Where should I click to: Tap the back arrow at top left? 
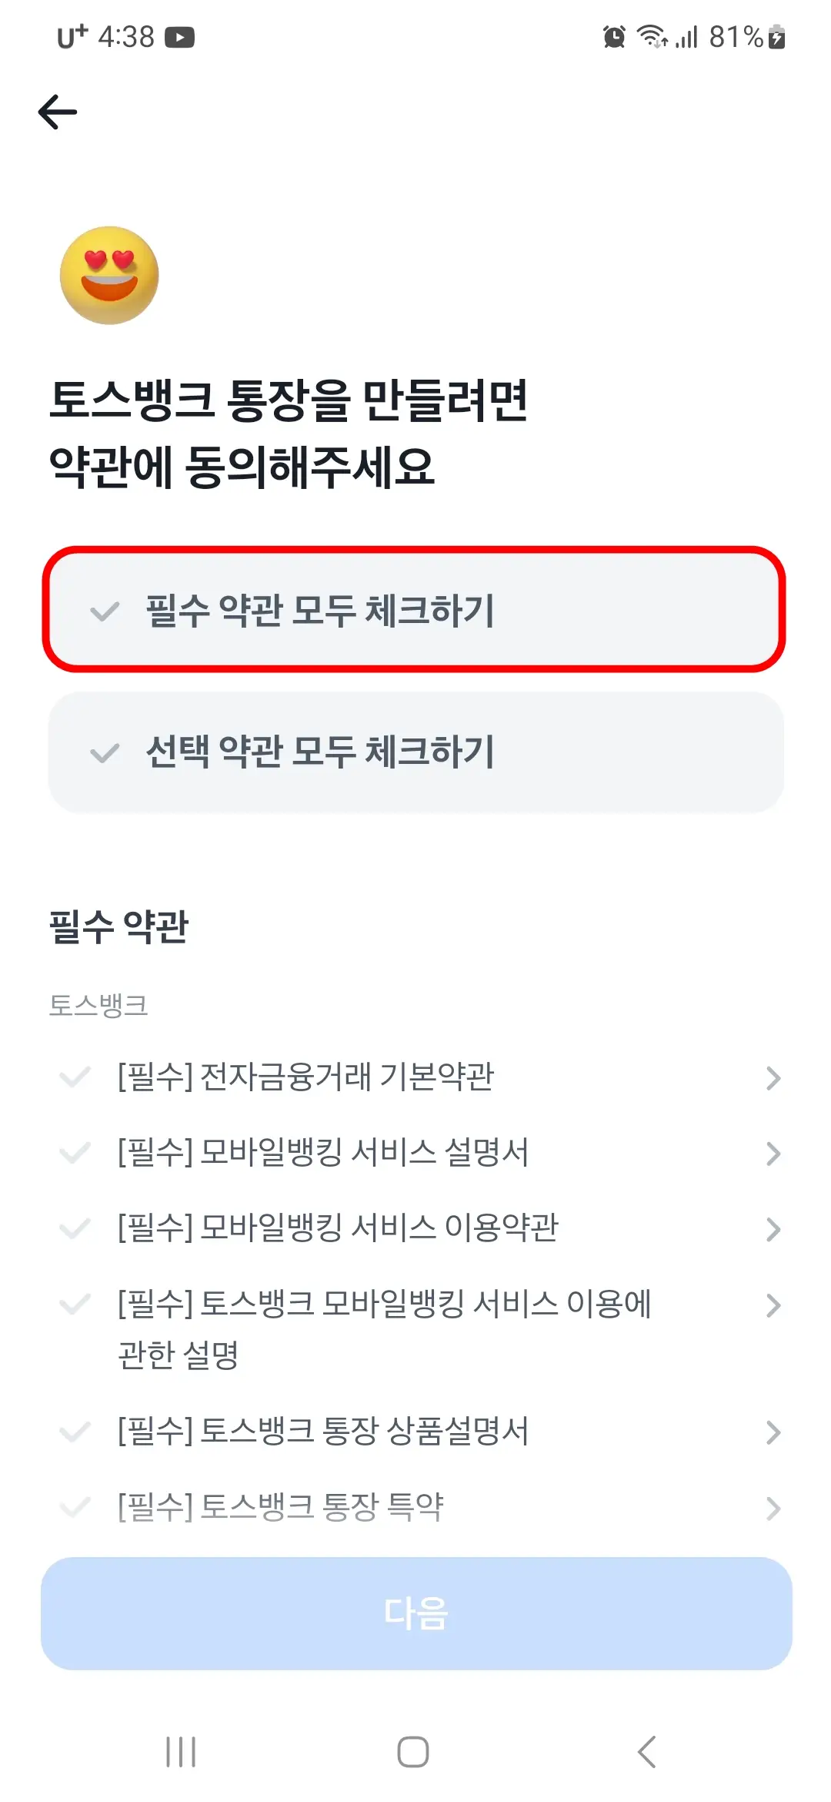tap(56, 112)
